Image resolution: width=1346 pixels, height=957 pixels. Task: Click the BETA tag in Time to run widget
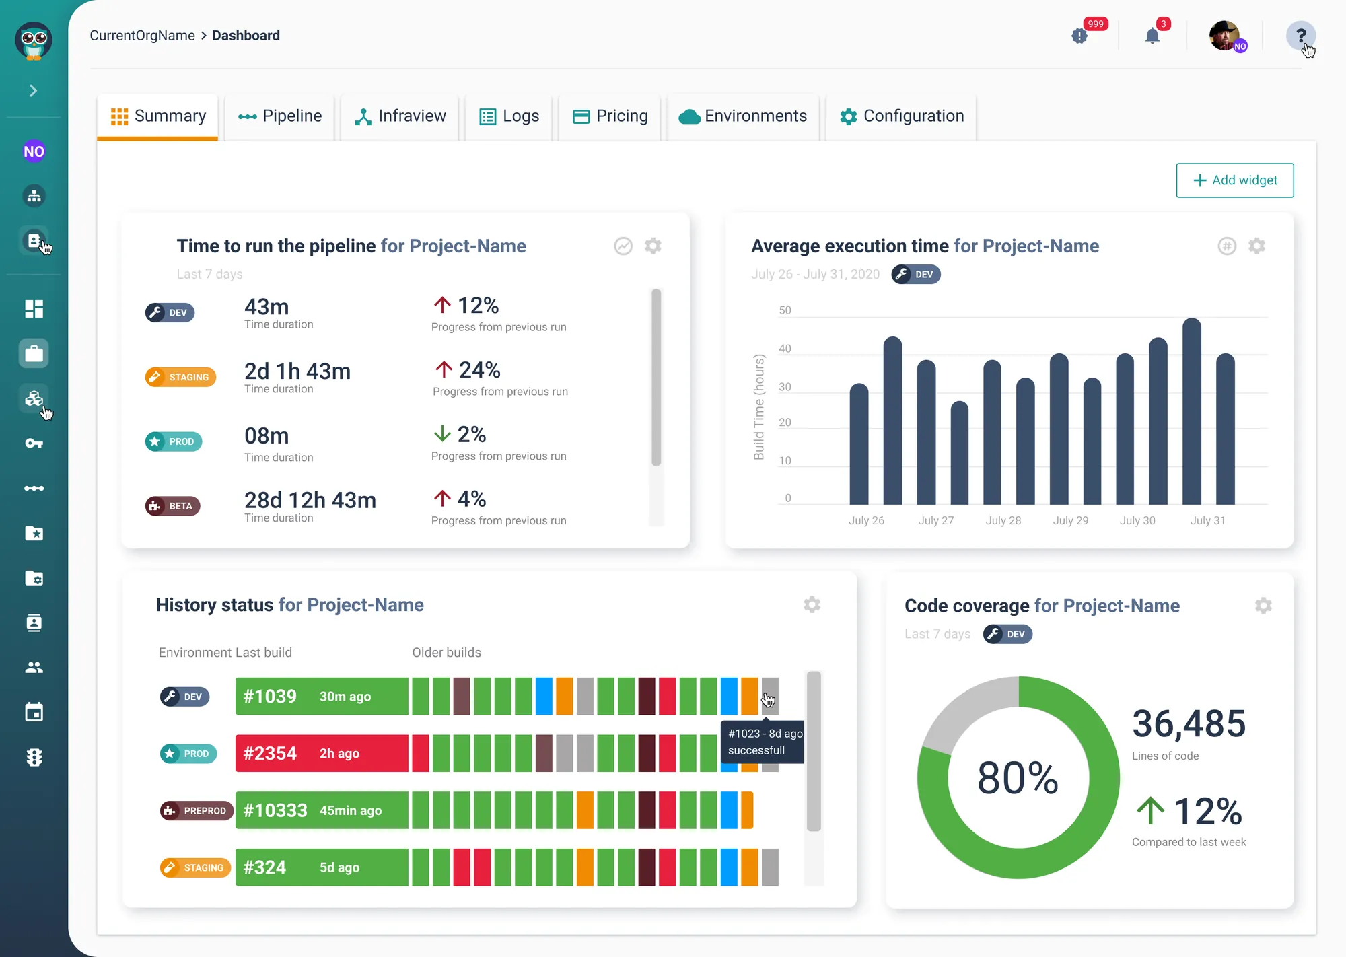(x=172, y=506)
